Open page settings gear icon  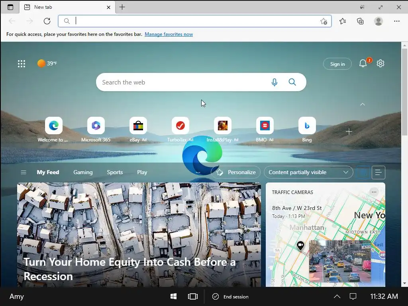(x=381, y=63)
